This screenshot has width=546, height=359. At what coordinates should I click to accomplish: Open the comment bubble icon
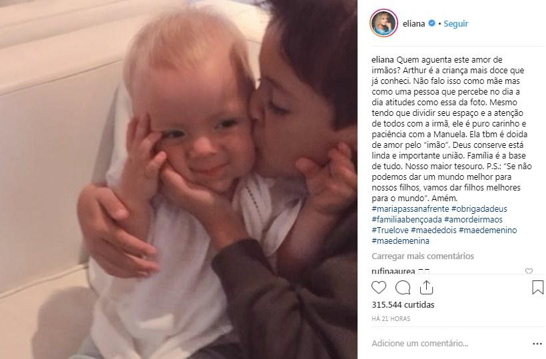click(x=403, y=288)
